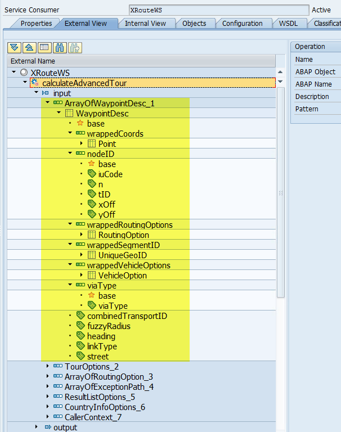Viewport: 341px width, 432px height.
Task: Click the display details toolbar icon
Action: pos(44,47)
